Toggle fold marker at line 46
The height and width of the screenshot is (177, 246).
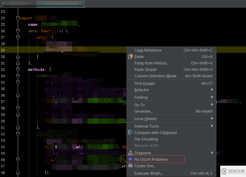pyautogui.click(x=18, y=160)
